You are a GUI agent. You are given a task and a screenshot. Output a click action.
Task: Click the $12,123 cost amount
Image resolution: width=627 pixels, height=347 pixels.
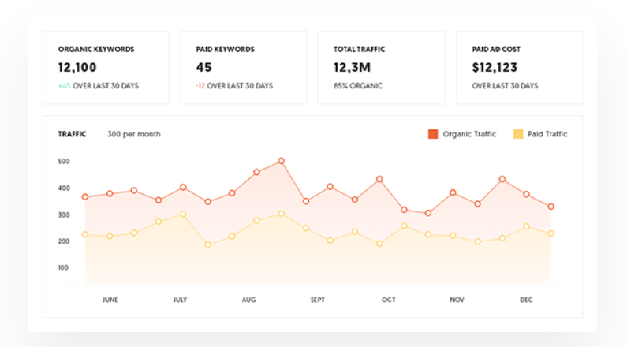[x=495, y=68]
